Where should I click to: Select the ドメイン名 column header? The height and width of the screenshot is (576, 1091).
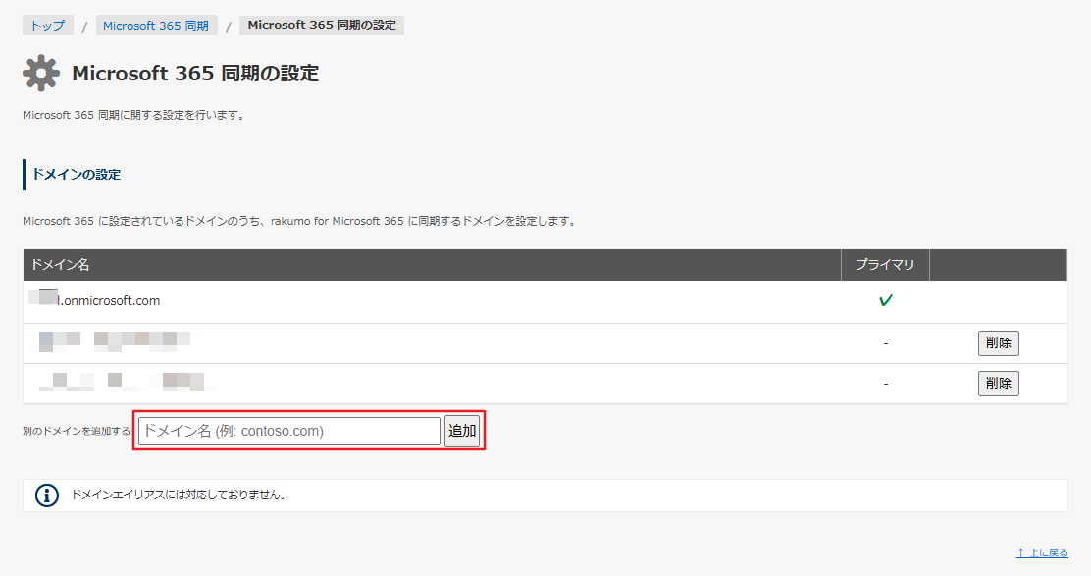coord(432,265)
